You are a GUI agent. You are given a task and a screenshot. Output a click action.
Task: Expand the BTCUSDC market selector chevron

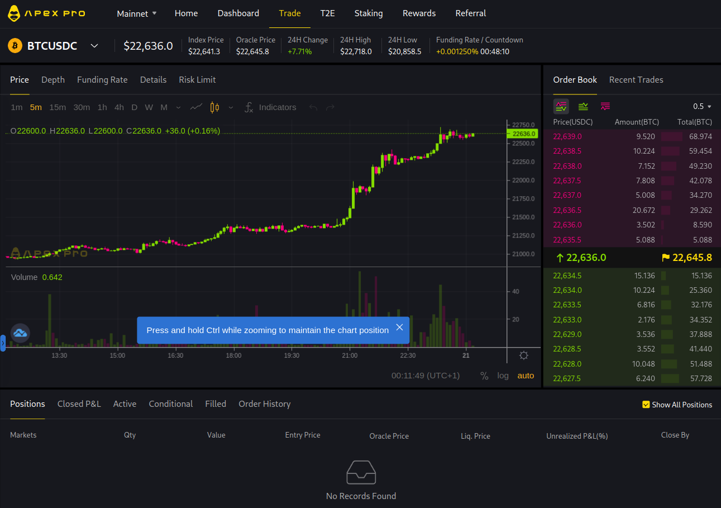tap(94, 46)
